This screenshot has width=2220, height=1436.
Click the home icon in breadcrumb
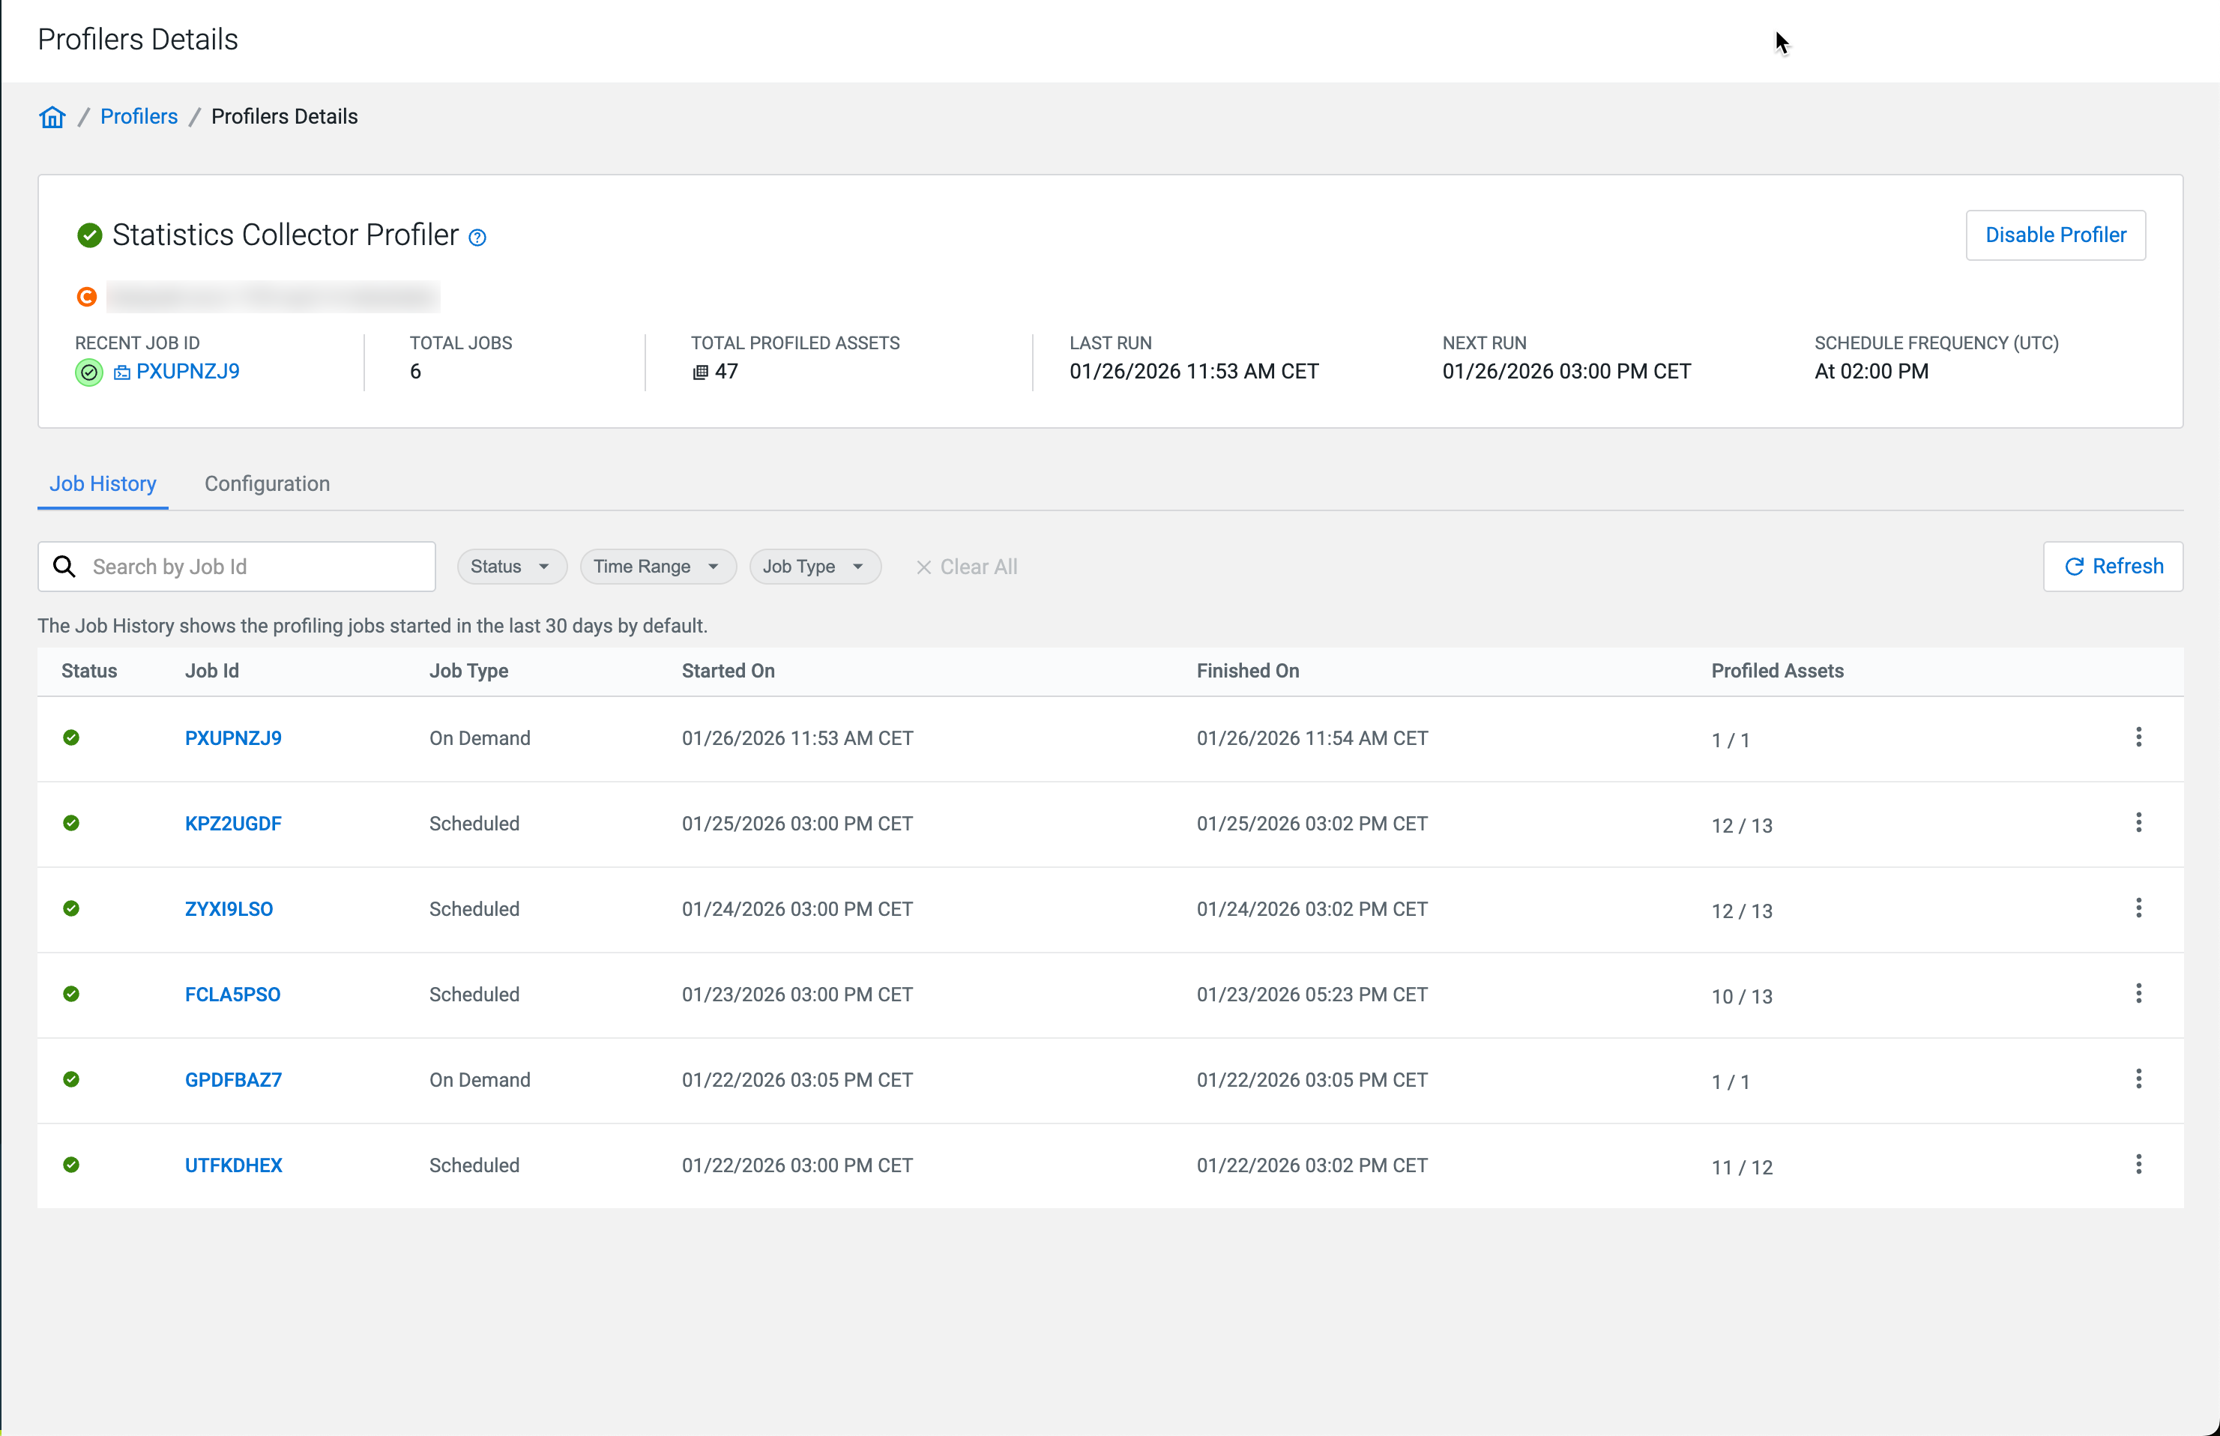tap(52, 117)
